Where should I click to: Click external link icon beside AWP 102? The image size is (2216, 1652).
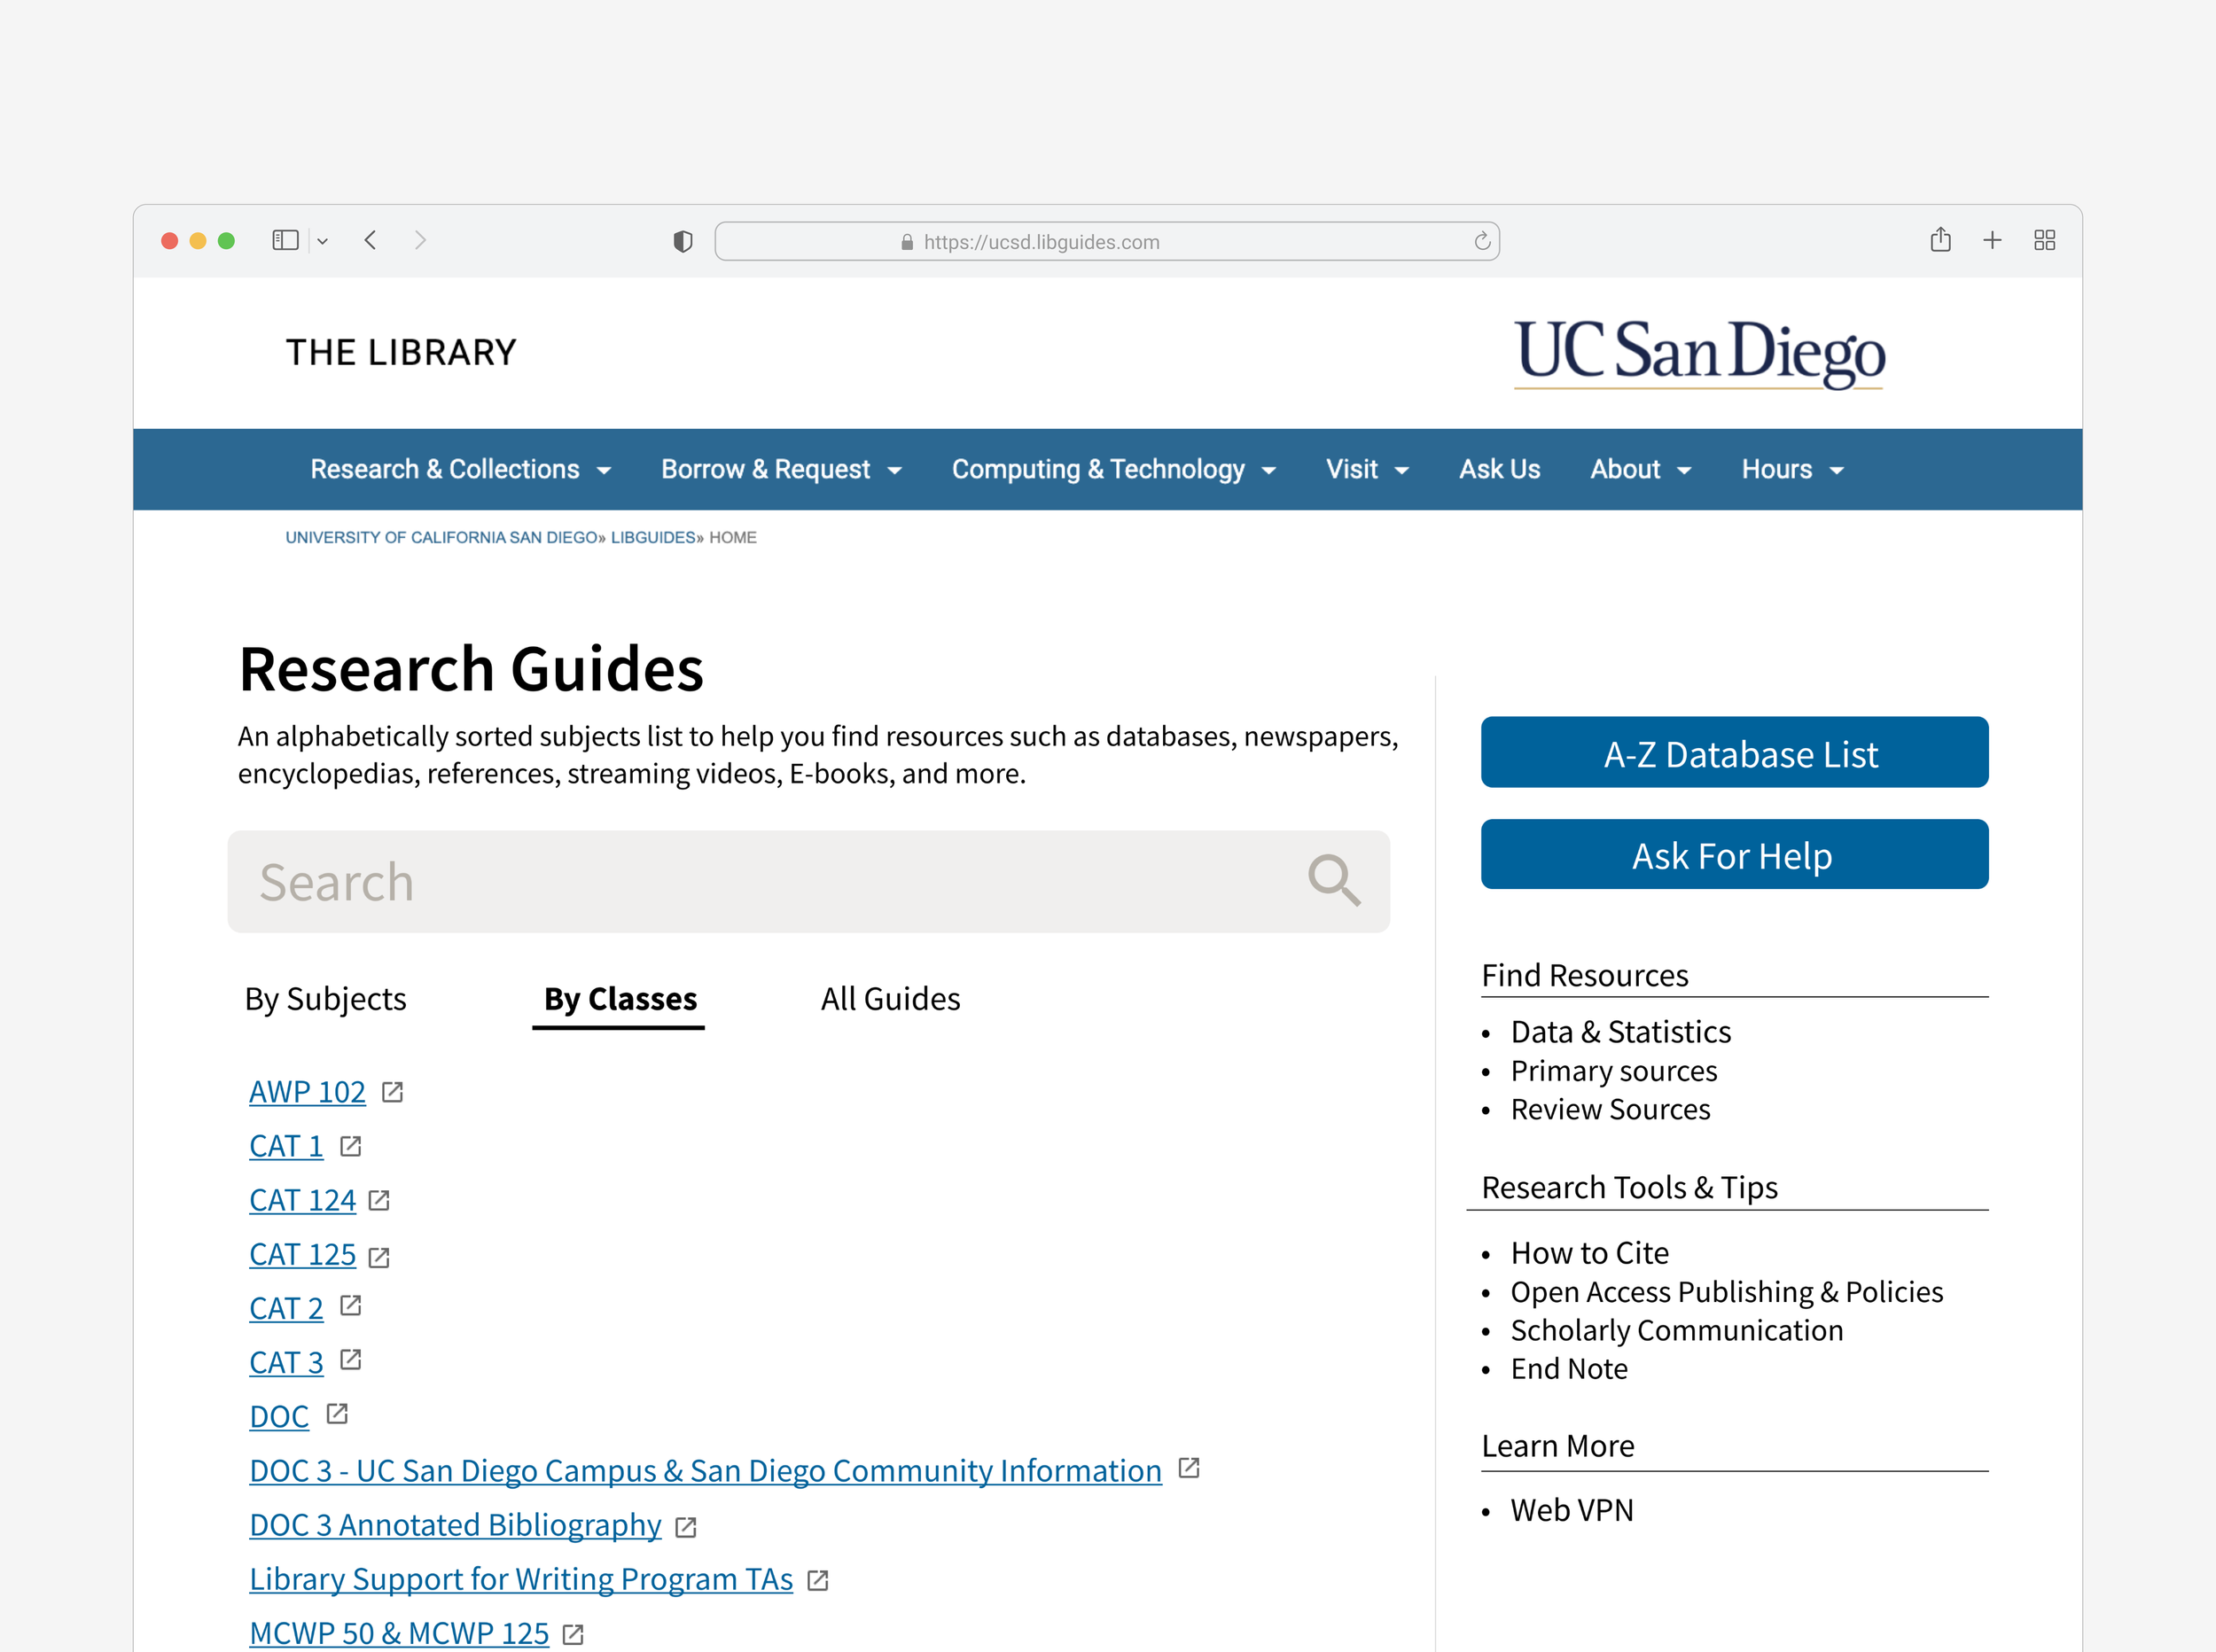point(393,1092)
